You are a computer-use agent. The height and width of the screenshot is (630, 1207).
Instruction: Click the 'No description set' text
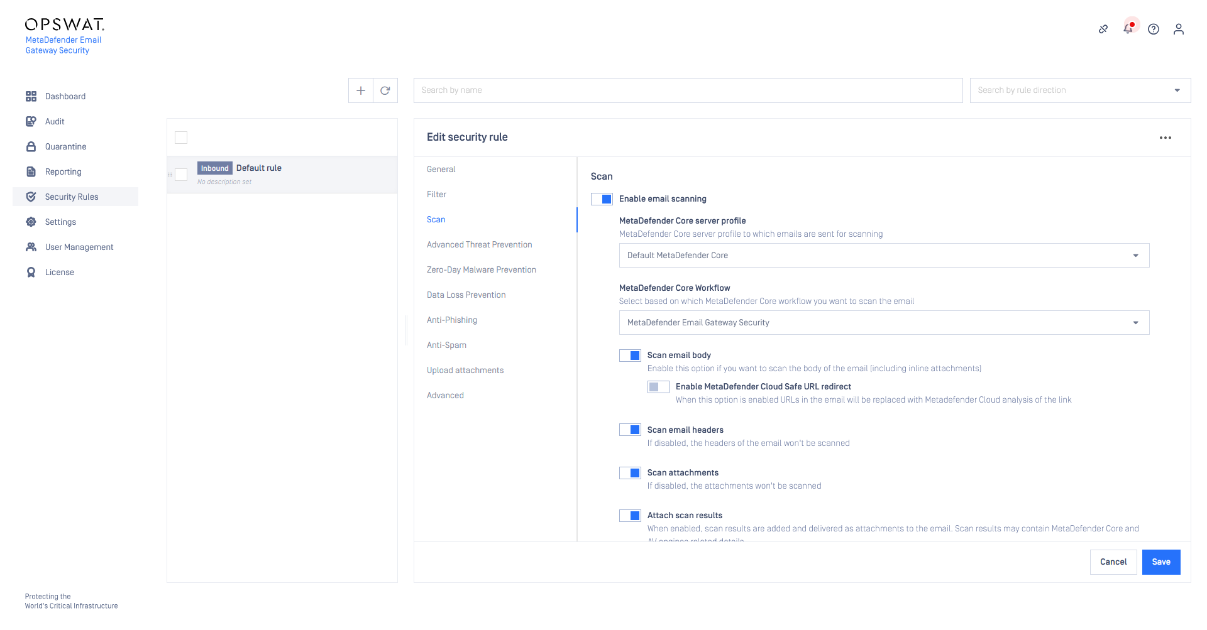pyautogui.click(x=224, y=182)
